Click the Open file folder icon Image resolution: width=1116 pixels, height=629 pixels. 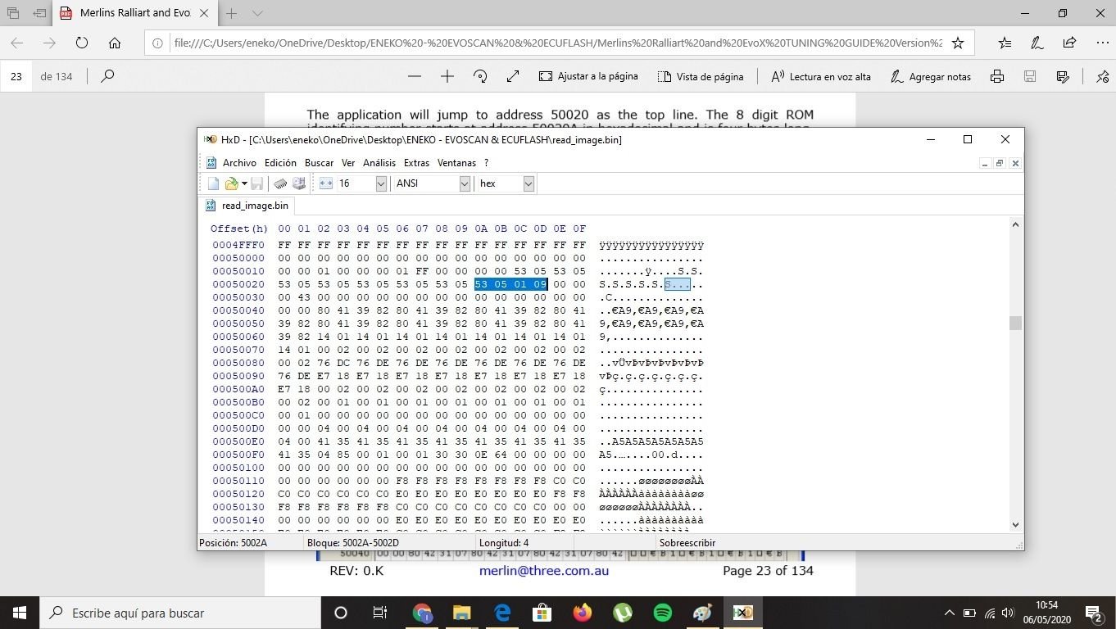pyautogui.click(x=232, y=183)
